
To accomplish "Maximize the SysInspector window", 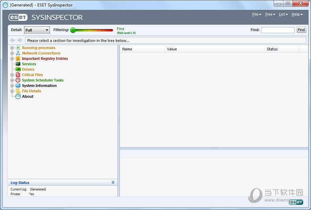I will pyautogui.click(x=288, y=3).
